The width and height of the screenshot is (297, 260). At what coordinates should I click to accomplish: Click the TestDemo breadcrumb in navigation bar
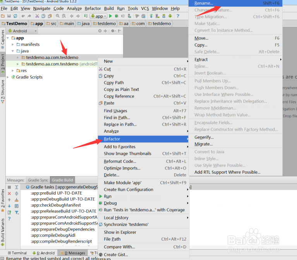[x=14, y=24]
